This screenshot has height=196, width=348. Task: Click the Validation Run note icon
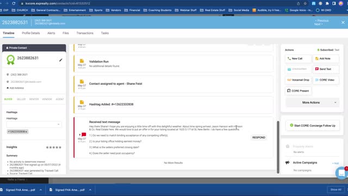pyautogui.click(x=82, y=61)
